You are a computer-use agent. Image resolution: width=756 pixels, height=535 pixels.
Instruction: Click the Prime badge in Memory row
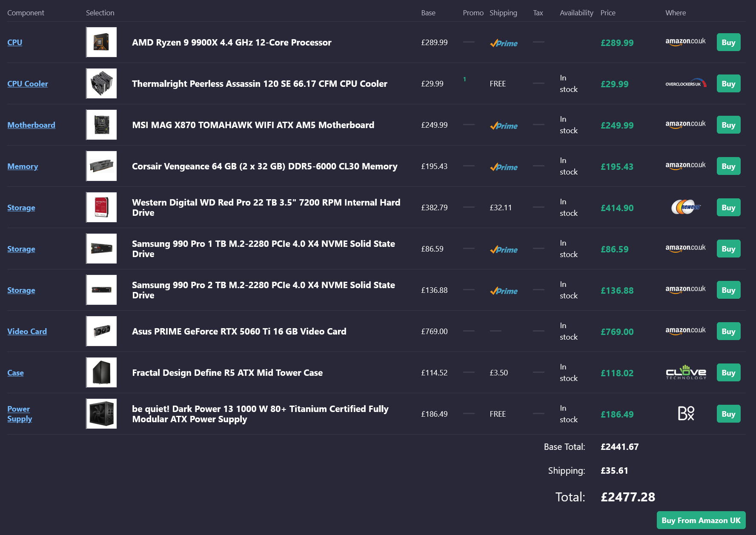pos(504,167)
